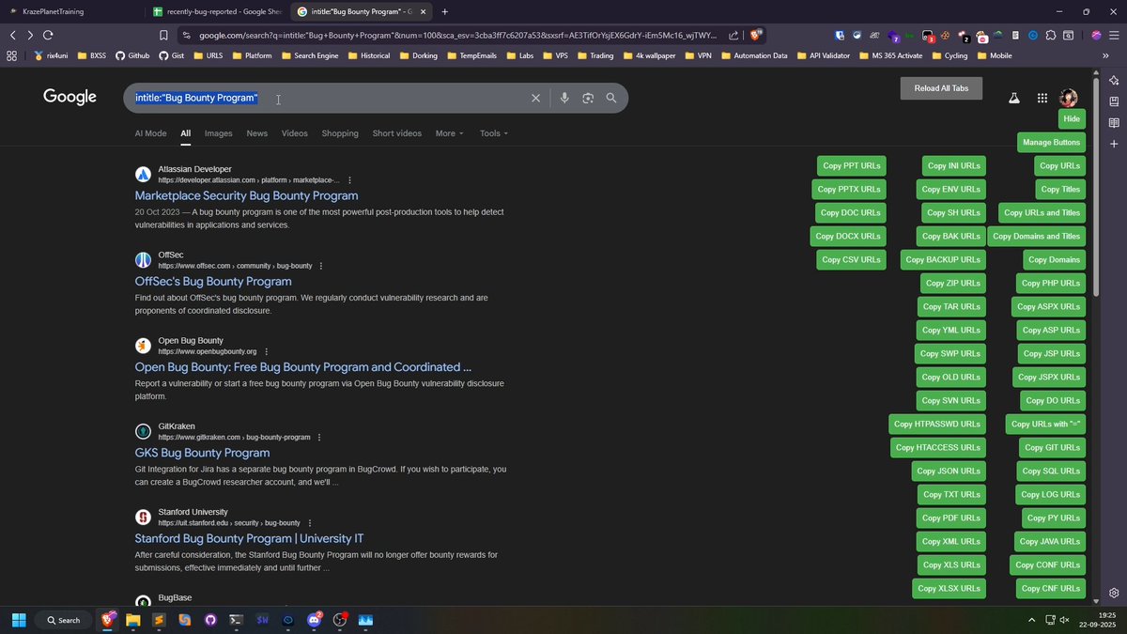
Task: Expand the Tools dropdown
Action: (x=494, y=133)
